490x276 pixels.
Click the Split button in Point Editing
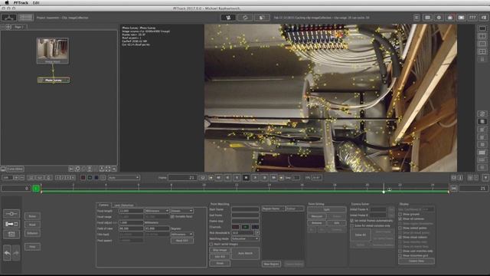coord(327,209)
